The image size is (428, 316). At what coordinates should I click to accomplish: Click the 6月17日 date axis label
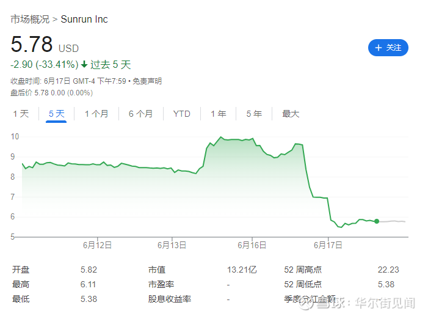click(328, 245)
